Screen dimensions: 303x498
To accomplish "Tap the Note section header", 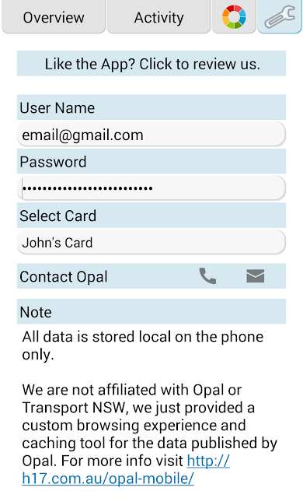I will 151,311.
